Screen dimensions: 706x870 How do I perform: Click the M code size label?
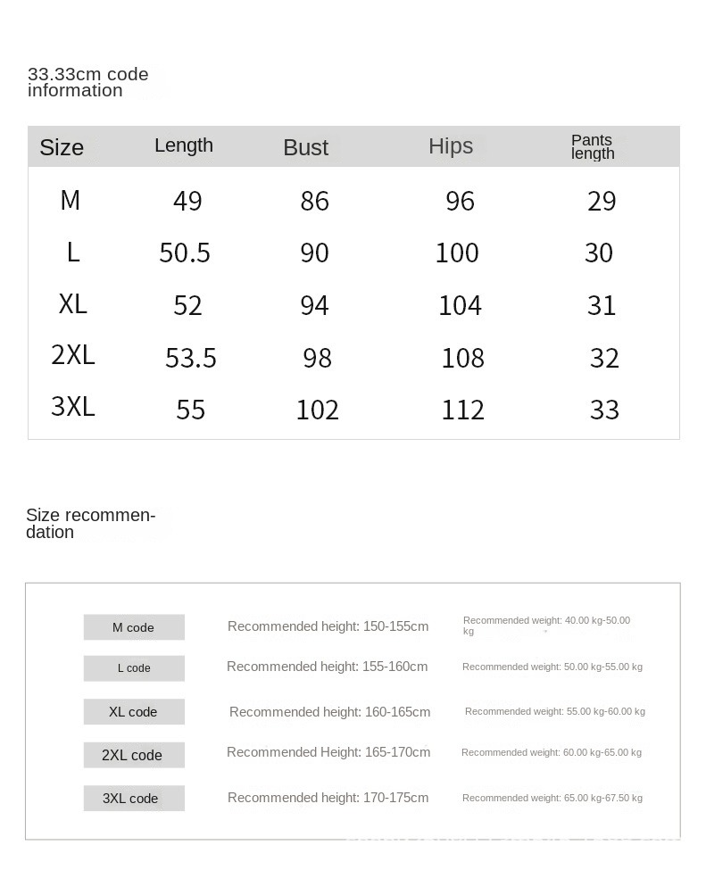(x=134, y=627)
